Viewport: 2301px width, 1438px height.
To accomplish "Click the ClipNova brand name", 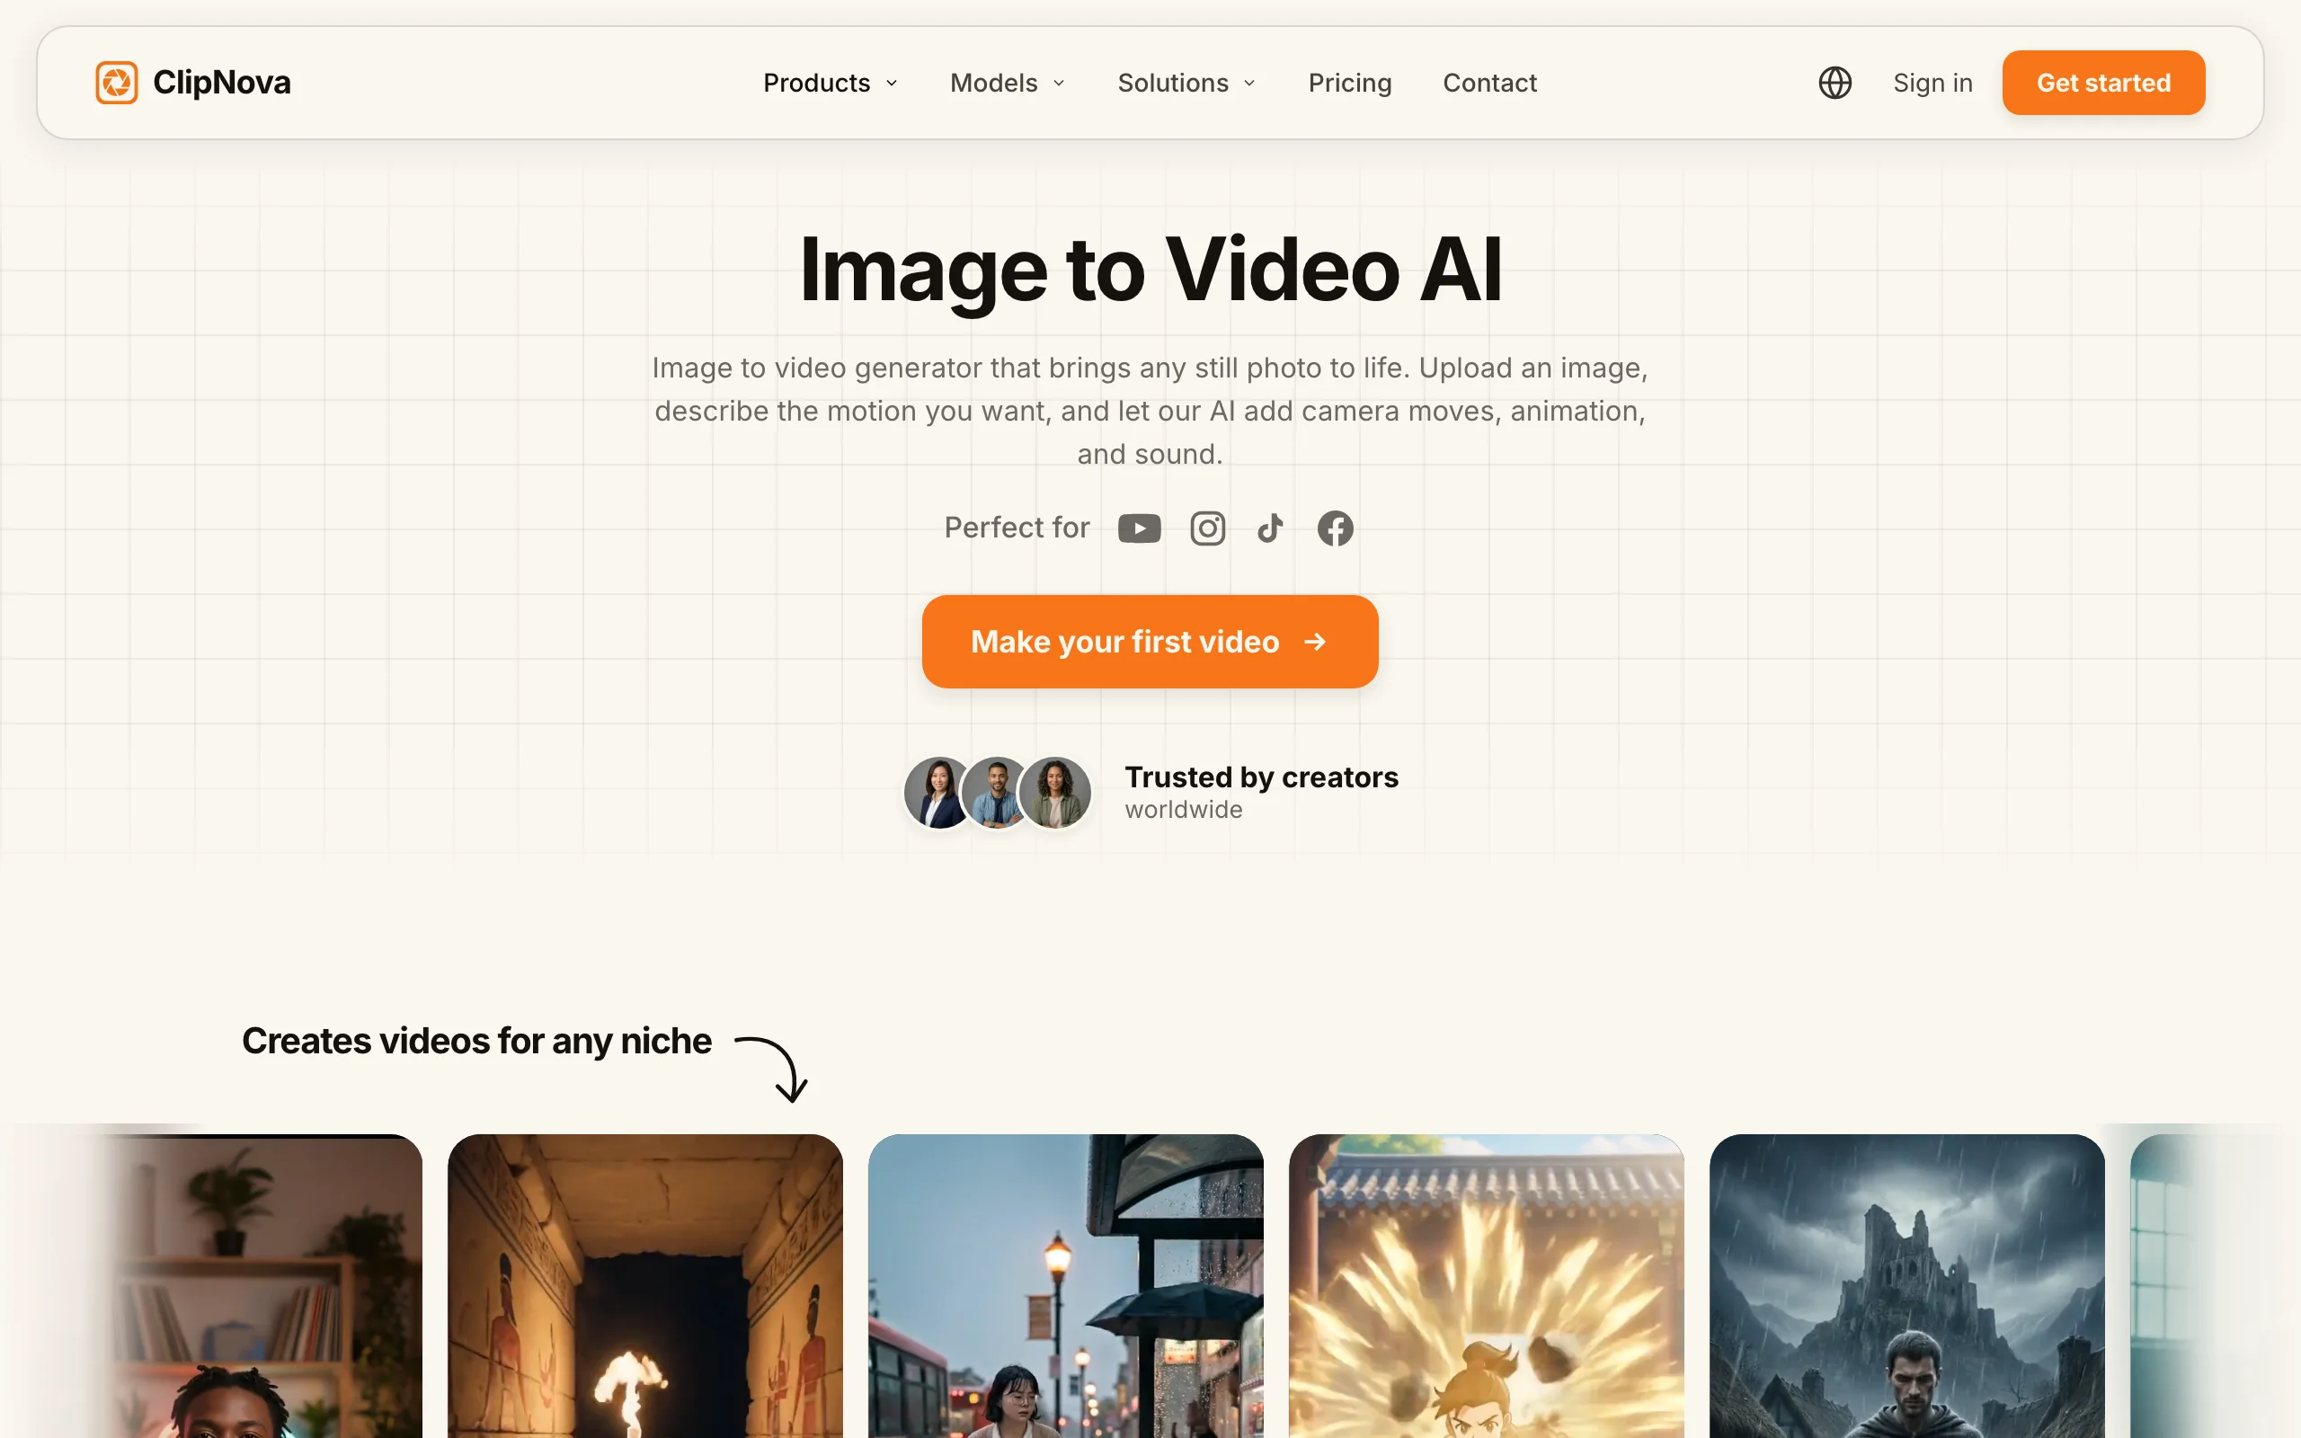I will [221, 83].
